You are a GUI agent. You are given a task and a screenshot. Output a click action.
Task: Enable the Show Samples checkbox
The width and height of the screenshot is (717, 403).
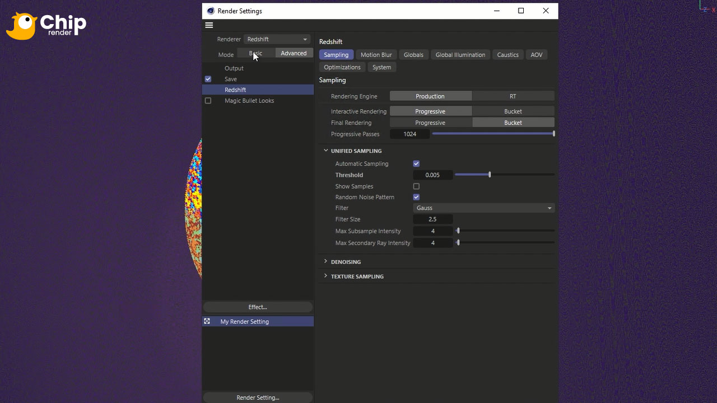coord(416,186)
